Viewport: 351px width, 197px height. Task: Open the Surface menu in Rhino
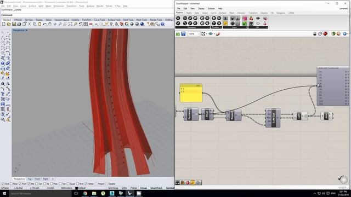(x=32, y=6)
